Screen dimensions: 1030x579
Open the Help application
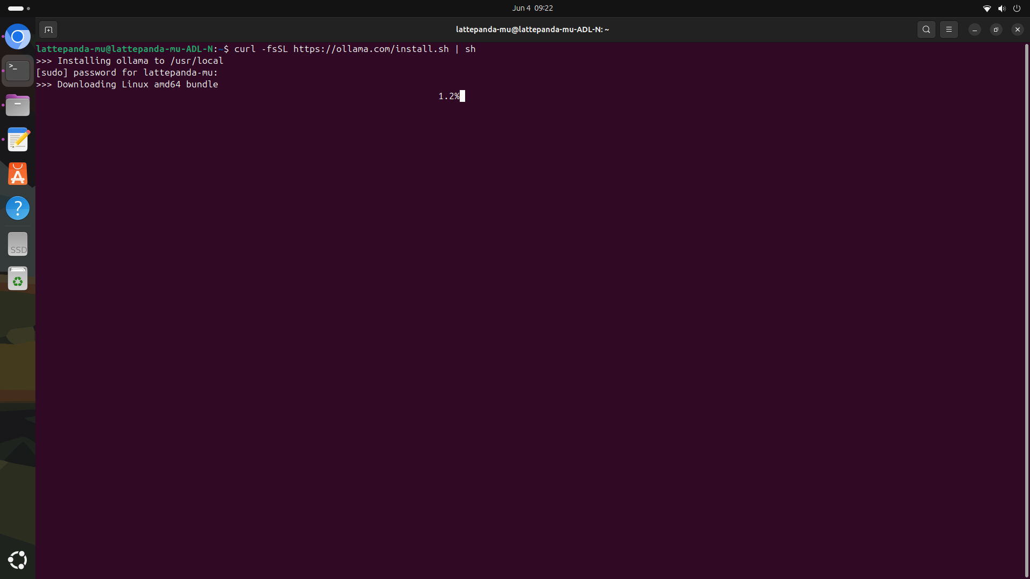[18, 208]
